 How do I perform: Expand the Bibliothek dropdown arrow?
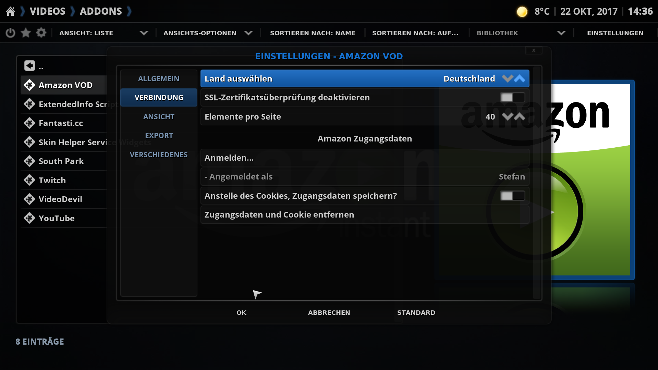pos(561,33)
